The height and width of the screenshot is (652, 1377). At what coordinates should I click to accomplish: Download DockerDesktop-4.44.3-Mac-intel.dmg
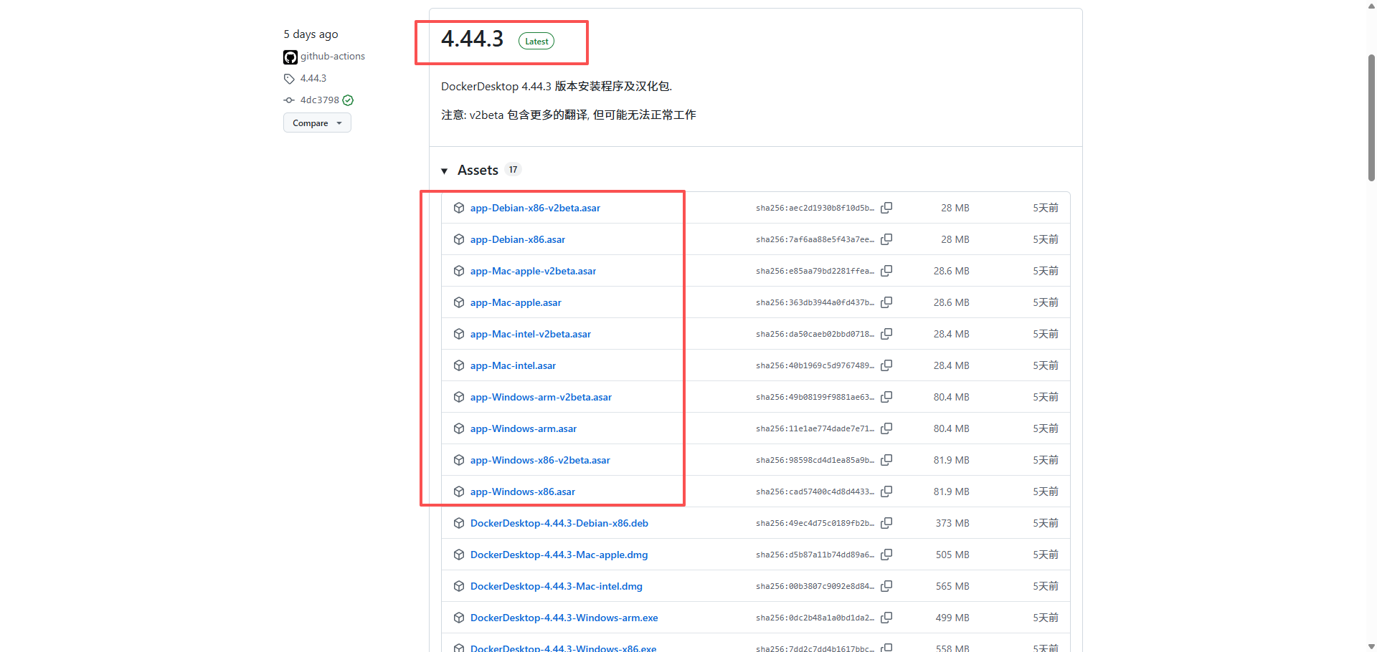click(x=557, y=586)
